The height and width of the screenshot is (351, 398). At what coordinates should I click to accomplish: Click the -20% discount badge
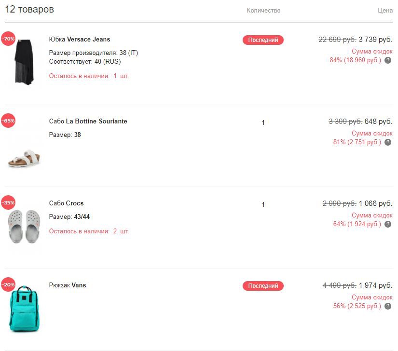(8, 284)
